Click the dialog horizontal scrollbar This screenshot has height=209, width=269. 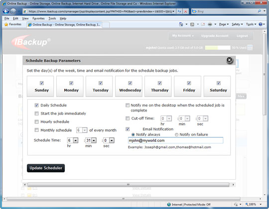[128, 185]
